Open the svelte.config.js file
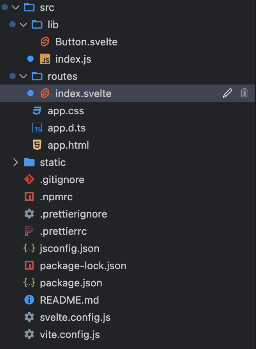 tap(75, 318)
